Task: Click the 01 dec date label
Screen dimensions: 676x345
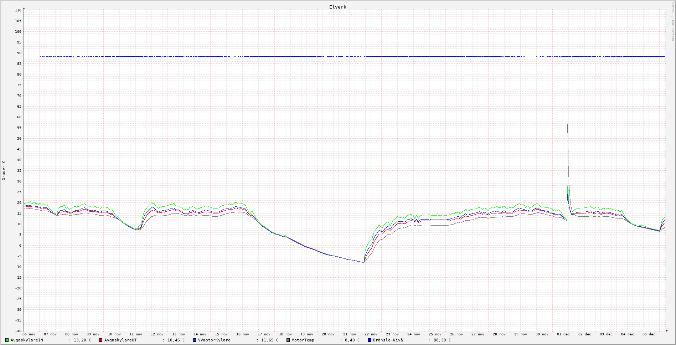Action: 563,334
